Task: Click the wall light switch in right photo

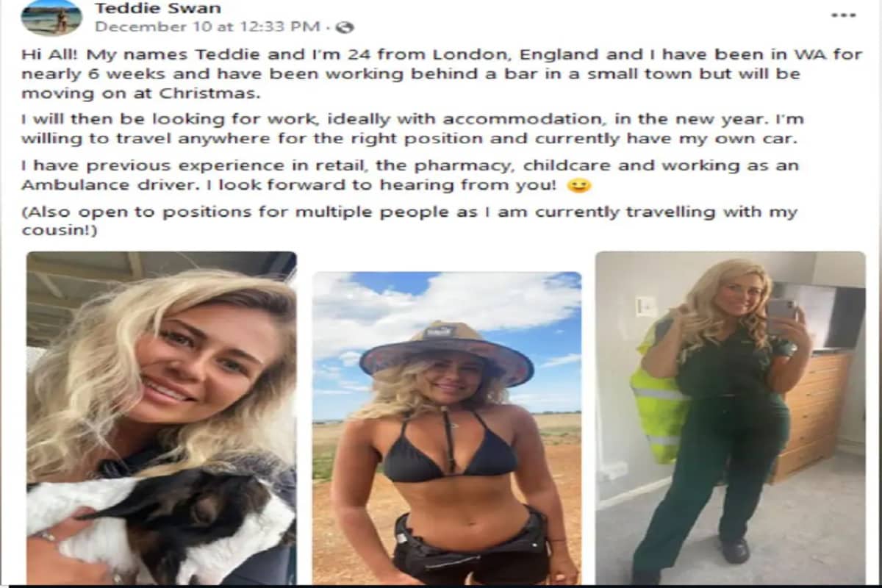Action: [646, 306]
